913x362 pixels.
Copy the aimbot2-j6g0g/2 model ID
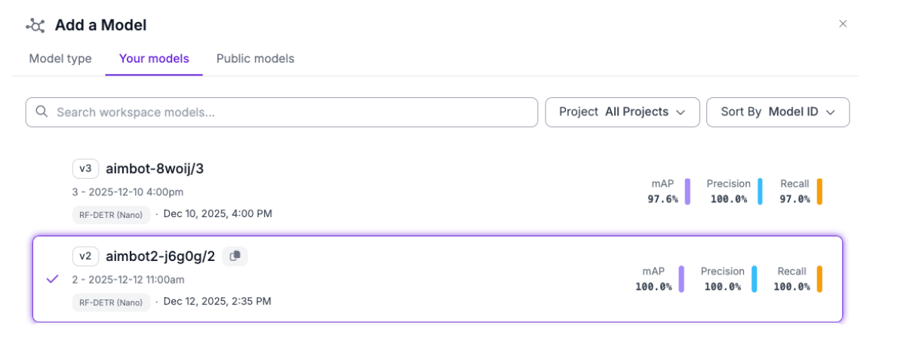(235, 256)
